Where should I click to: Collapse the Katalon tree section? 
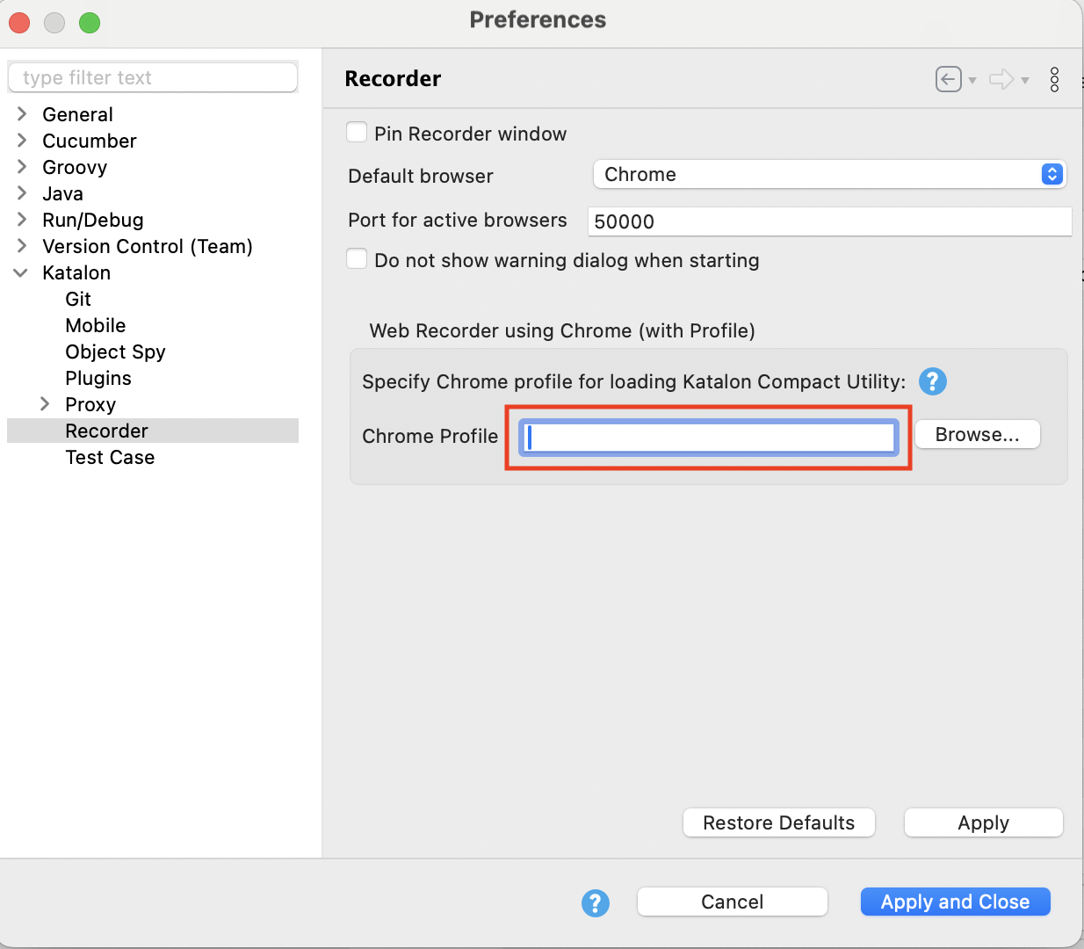click(21, 272)
